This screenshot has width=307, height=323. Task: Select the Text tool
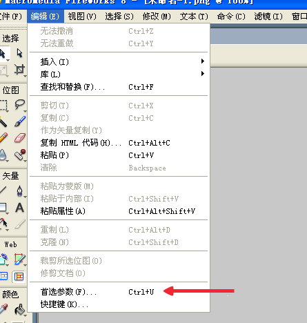coord(19,208)
